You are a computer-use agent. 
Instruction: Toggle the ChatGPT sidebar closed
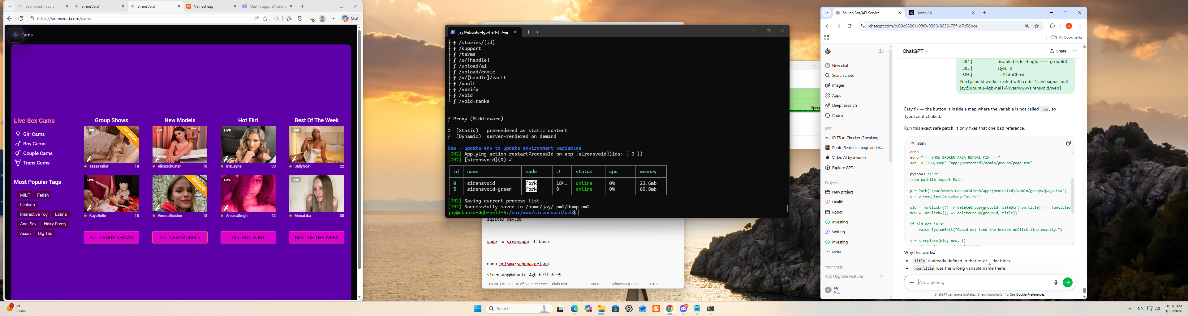coord(881,51)
